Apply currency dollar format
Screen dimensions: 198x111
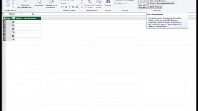tap(61, 7)
